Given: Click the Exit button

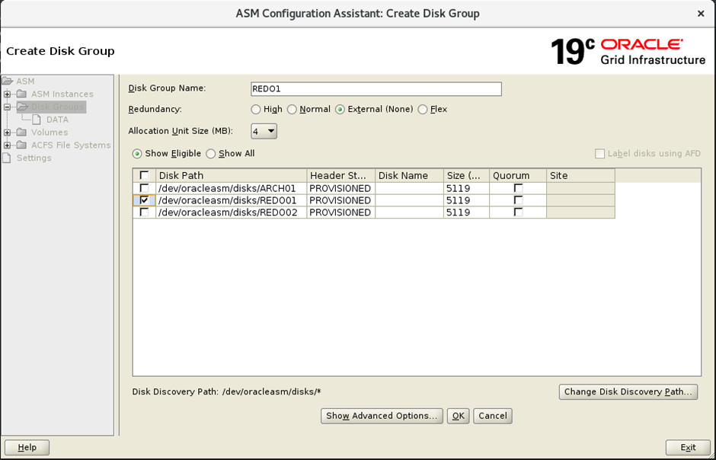Looking at the screenshot, I should click(x=688, y=448).
